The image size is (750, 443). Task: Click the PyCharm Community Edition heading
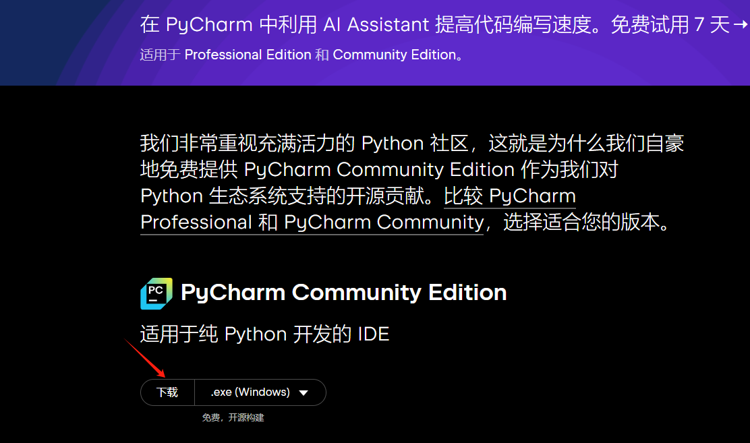(x=343, y=293)
